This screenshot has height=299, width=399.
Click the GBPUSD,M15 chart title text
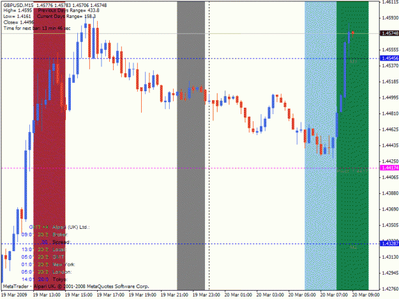point(17,5)
